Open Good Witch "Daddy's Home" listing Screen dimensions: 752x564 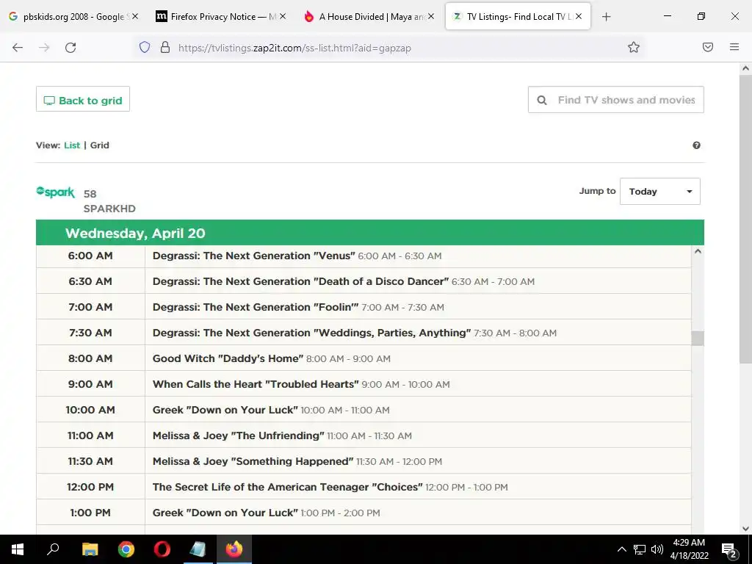(x=228, y=358)
